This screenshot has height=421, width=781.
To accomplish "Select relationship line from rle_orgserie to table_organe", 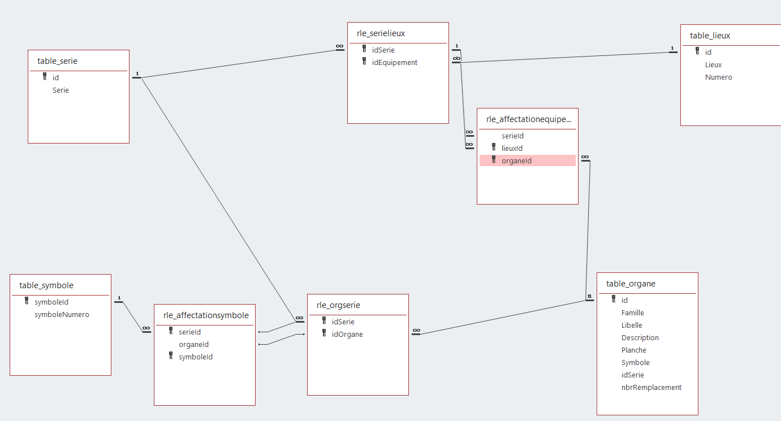I will tap(503, 318).
